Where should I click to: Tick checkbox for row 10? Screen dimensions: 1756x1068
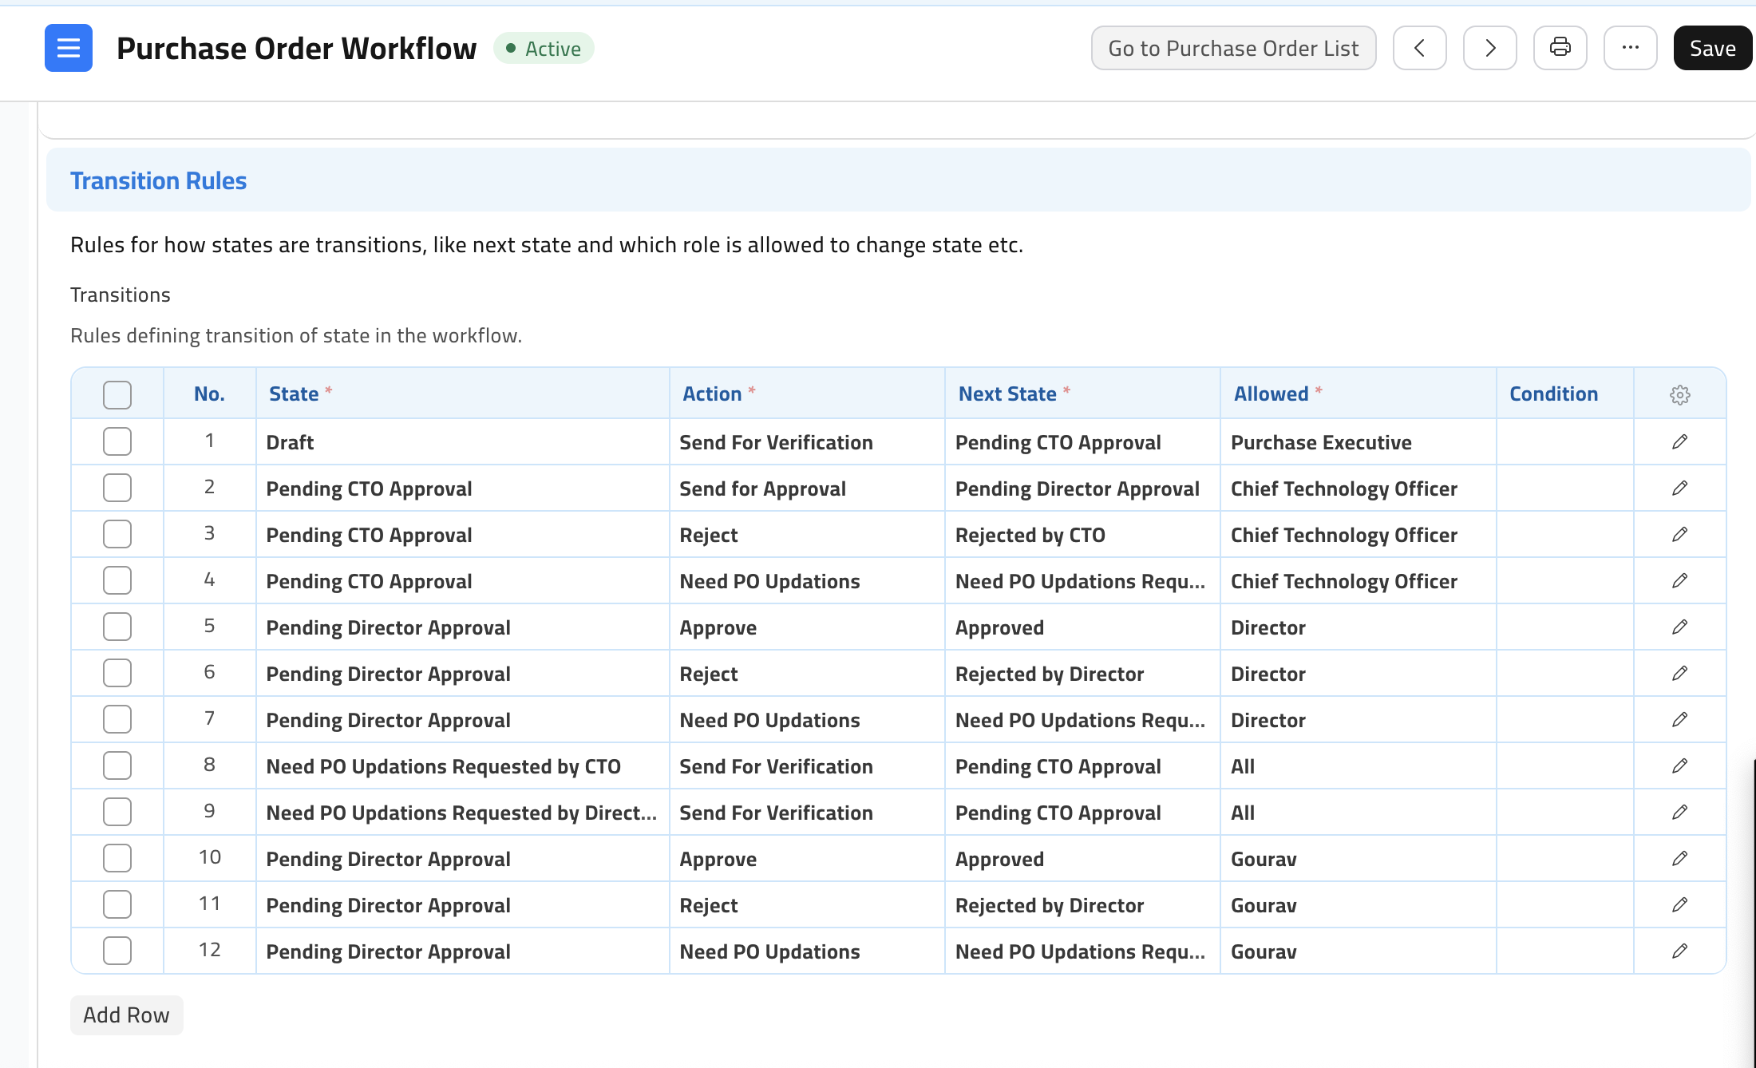tap(117, 858)
